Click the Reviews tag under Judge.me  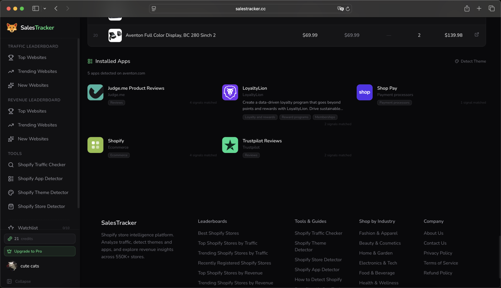(116, 103)
